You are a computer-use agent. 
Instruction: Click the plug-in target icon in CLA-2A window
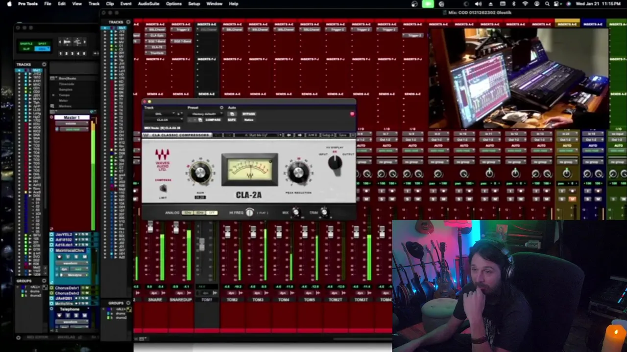tap(352, 114)
